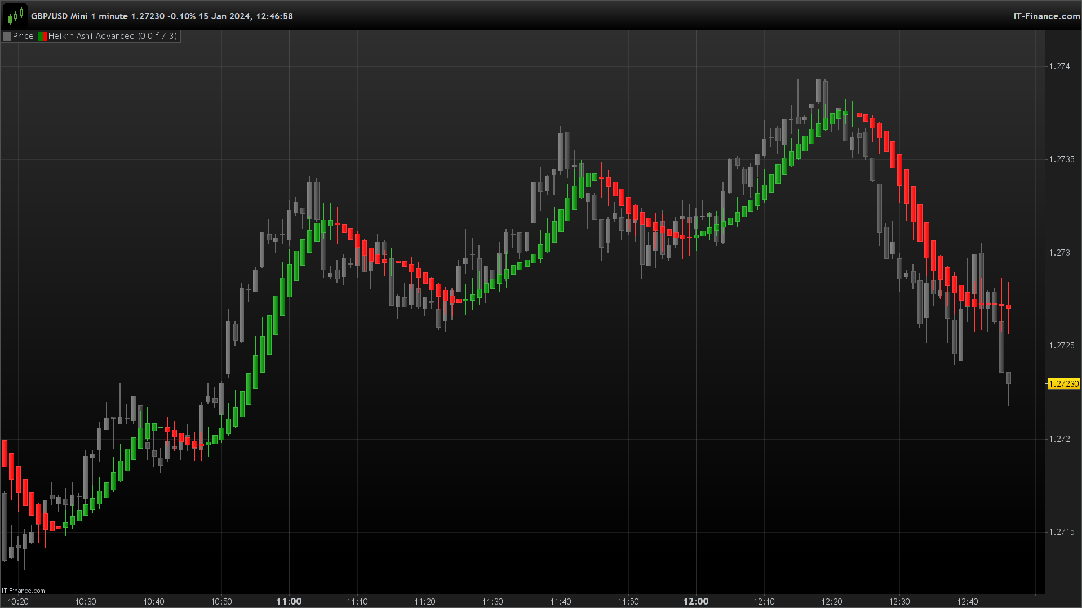Click the 10:20 time axis label
The height and width of the screenshot is (608, 1082).
click(x=18, y=602)
